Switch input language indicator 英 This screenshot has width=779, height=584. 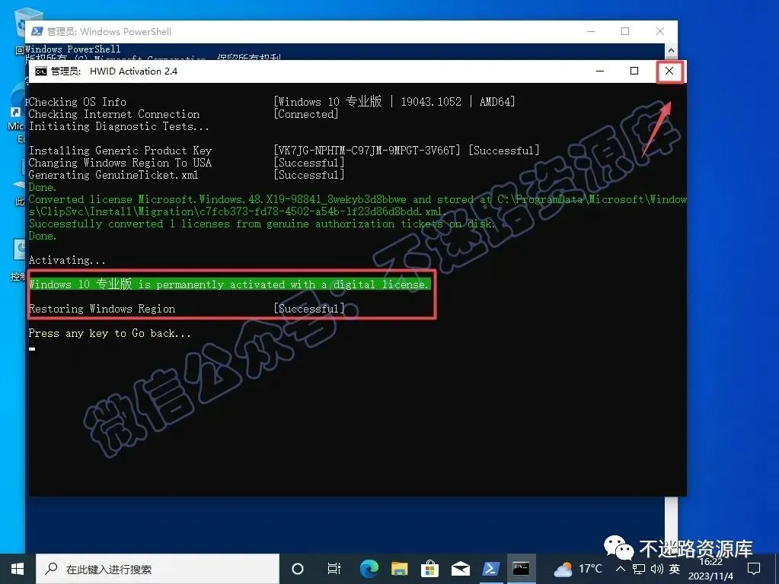point(674,569)
